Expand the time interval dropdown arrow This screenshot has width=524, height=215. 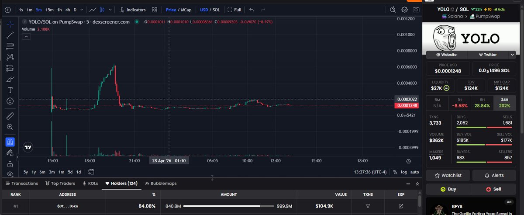(82, 10)
